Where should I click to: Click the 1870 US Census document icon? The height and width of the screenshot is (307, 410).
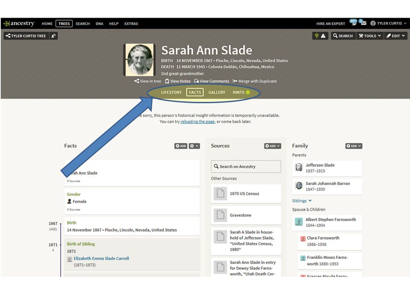220,194
